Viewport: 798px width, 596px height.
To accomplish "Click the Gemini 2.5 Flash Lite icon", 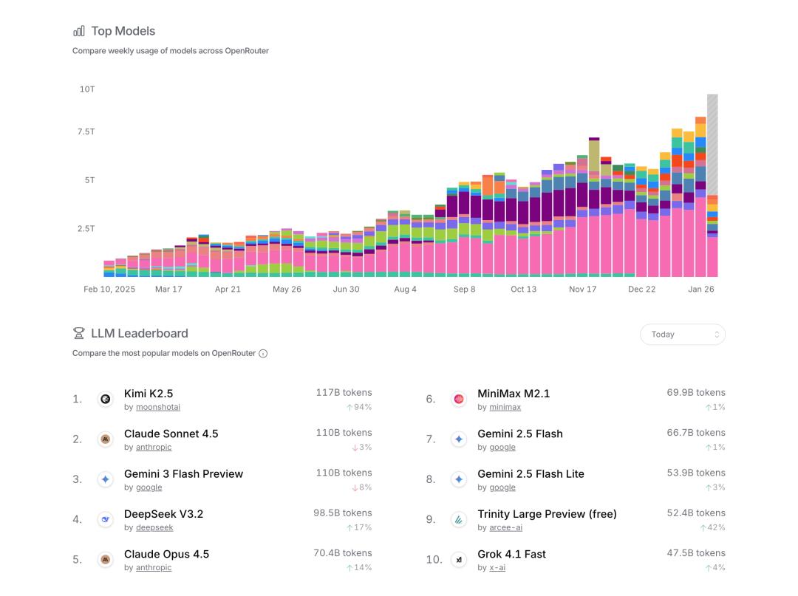I will point(459,480).
